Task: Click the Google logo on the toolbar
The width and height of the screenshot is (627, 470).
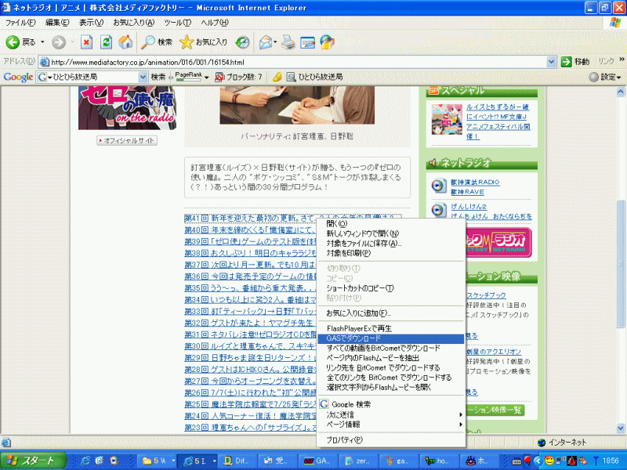Action: [x=18, y=77]
